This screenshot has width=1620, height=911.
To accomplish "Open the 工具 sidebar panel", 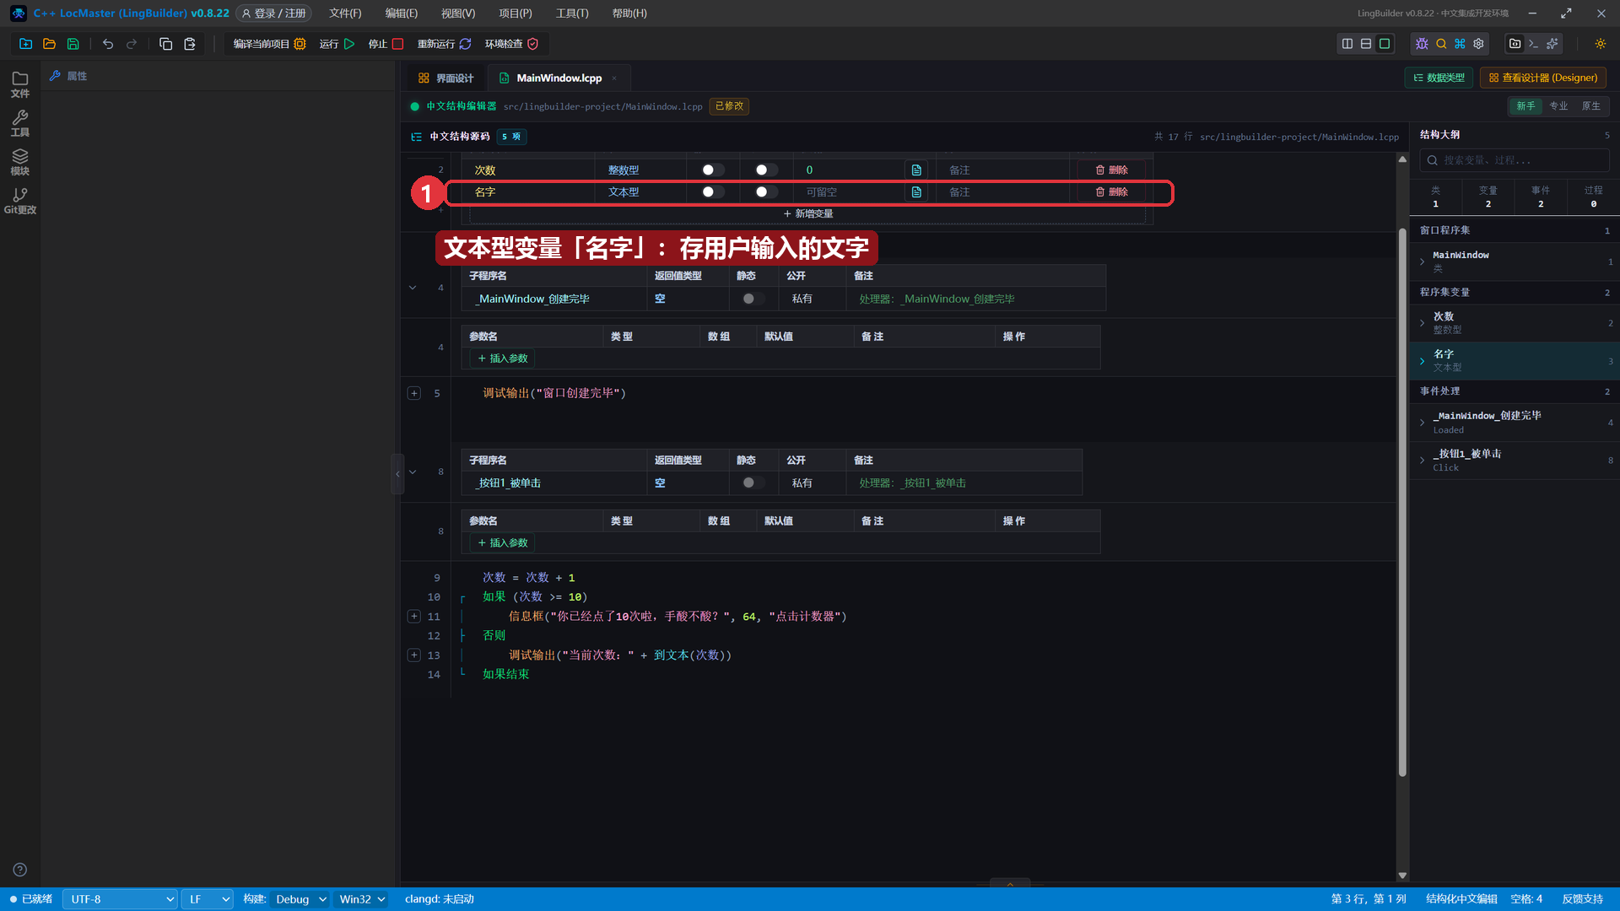I will 19,123.
